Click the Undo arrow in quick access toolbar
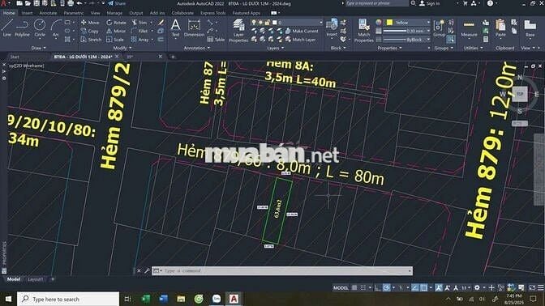545x306 pixels. 79,3
